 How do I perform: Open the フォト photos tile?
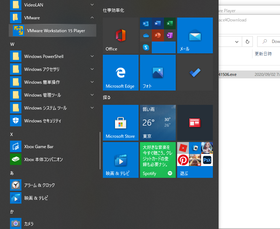(158, 73)
